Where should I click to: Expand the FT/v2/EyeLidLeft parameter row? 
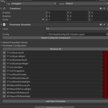pos(4,53)
